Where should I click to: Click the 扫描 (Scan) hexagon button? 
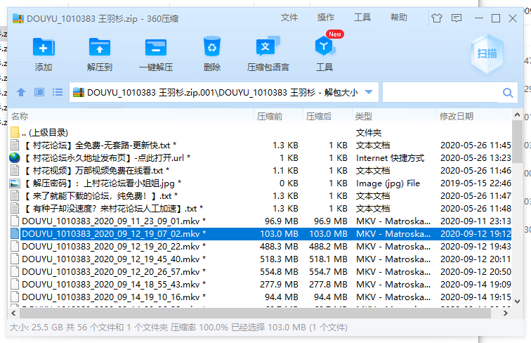487,53
